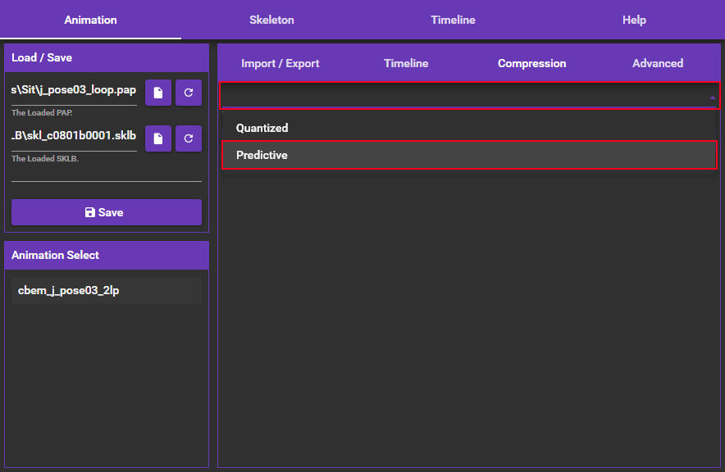Open the Import / Export sub-tab
Image resolution: width=725 pixels, height=472 pixels.
tap(280, 63)
